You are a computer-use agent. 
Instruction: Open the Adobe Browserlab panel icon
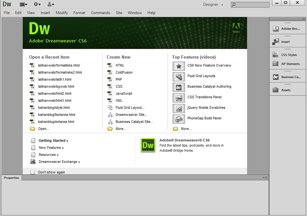276,29
